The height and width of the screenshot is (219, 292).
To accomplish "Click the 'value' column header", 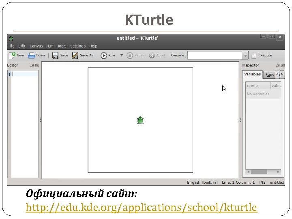I will [x=276, y=86].
